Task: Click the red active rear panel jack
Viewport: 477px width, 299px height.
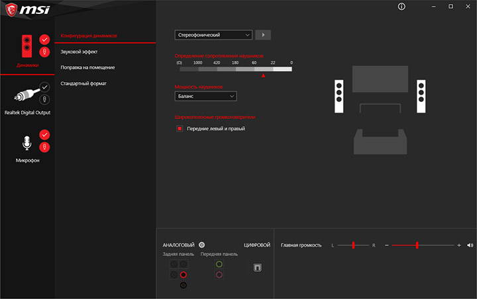Action: (183, 275)
